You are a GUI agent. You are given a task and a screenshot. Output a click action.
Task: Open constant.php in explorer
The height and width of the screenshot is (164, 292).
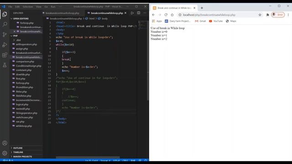click(24, 70)
